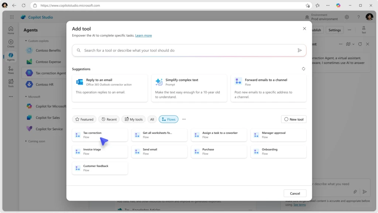378x213 pixels.
Task: Open the Flows section from the sidebar
Action: point(11,70)
